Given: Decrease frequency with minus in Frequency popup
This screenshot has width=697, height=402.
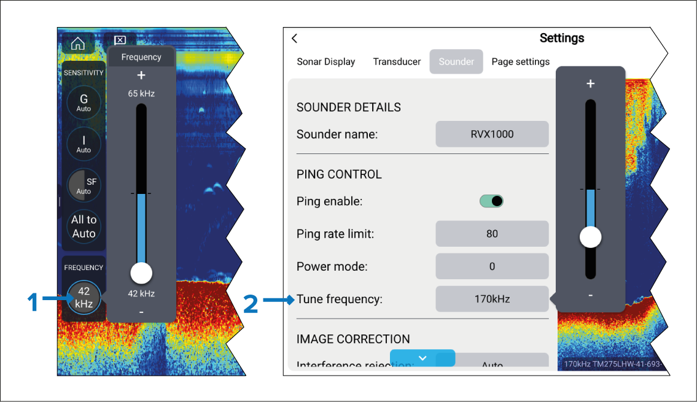Looking at the screenshot, I should point(141,312).
